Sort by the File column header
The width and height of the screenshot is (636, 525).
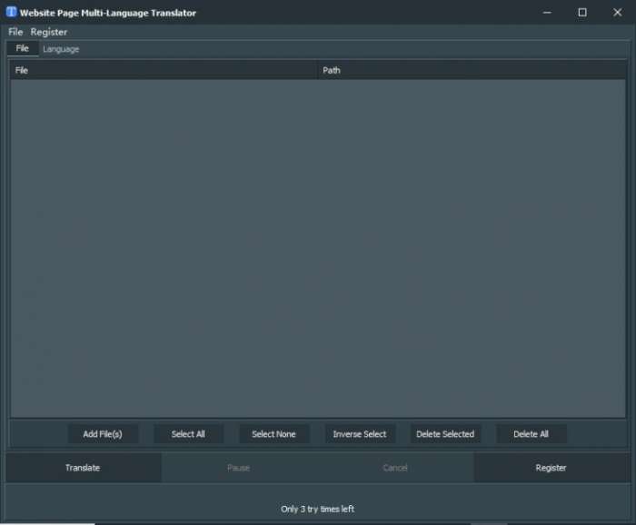(164, 71)
